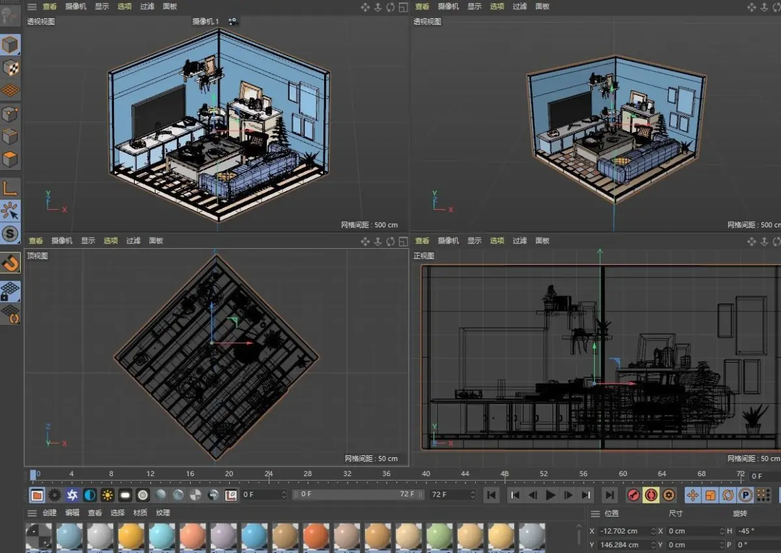781x553 pixels.
Task: Toggle Locked Workplane grid-with-padlock icon
Action: [x=10, y=291]
